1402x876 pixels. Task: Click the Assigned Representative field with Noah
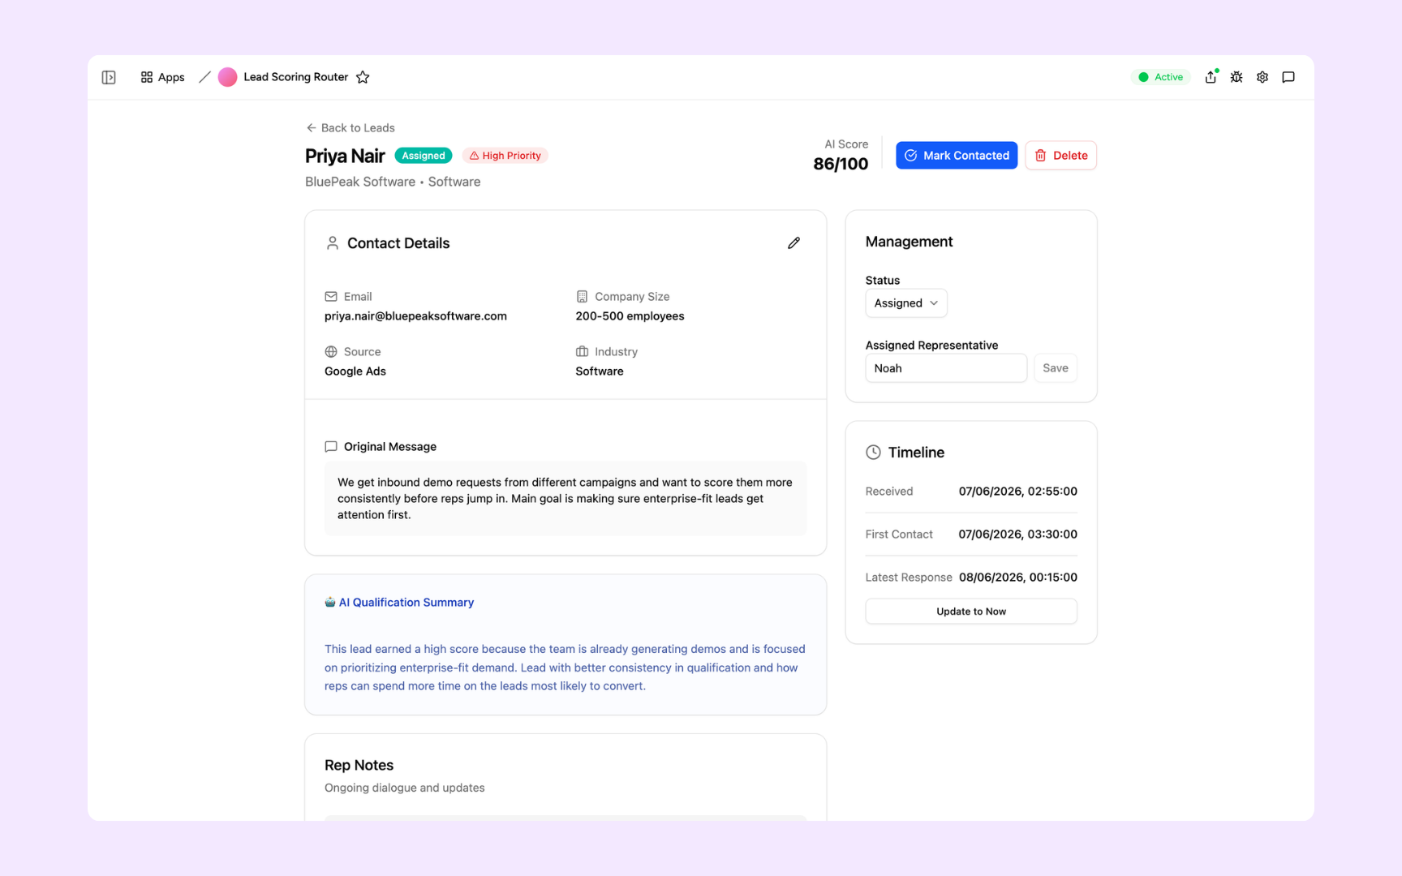pos(946,368)
